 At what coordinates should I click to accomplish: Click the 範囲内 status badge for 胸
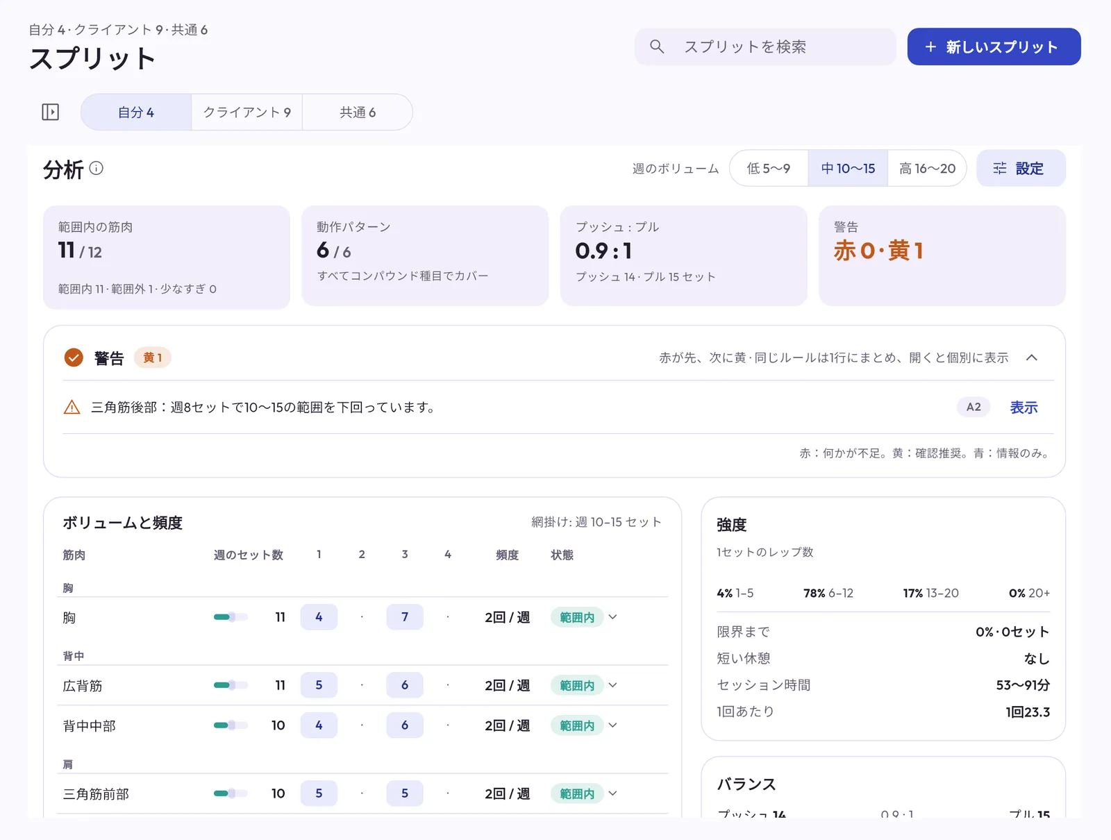click(x=577, y=617)
